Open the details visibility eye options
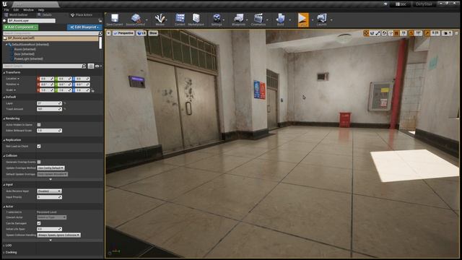The height and width of the screenshot is (260, 462). (98, 66)
